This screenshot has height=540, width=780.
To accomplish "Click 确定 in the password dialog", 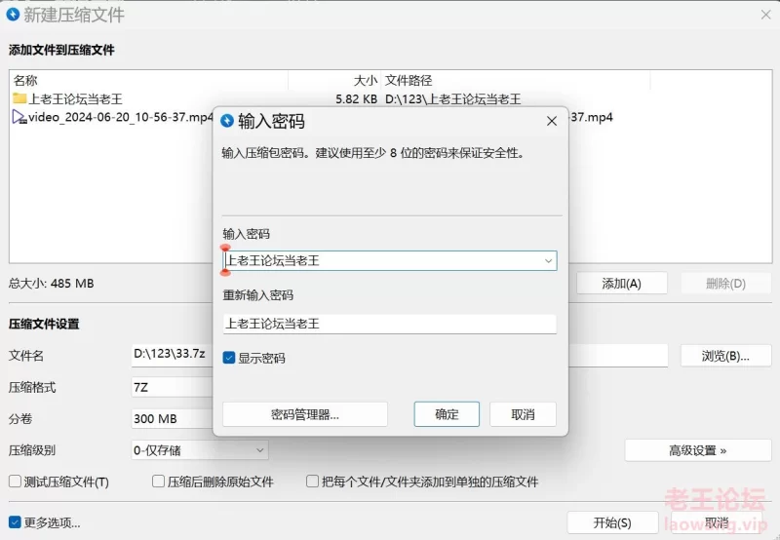I will coord(447,414).
